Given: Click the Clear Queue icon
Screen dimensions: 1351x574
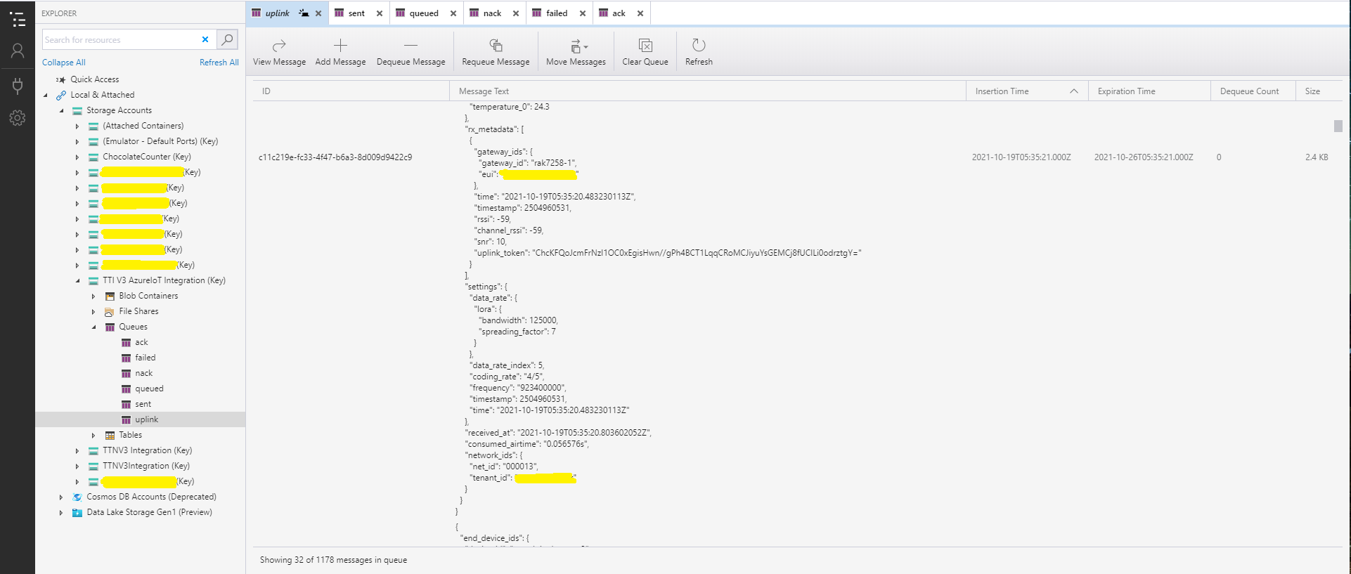Looking at the screenshot, I should (645, 46).
